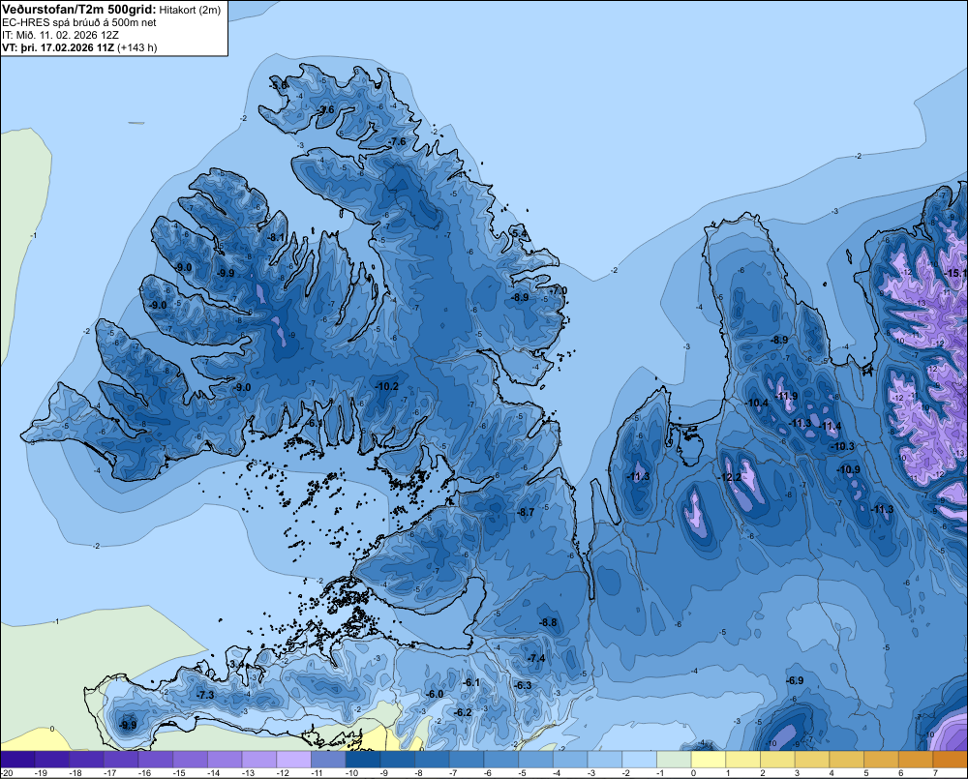Select the legend swatch above the -13 label
Viewport: 968px width, 779px height.
[259, 759]
